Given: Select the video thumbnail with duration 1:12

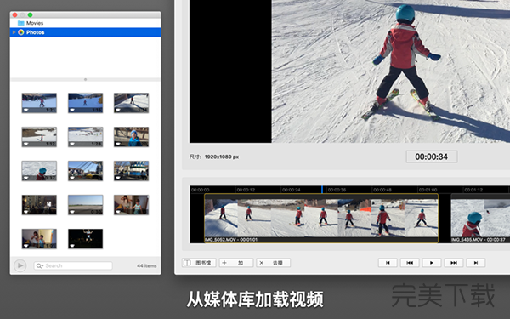Looking at the screenshot, I should click(x=39, y=137).
